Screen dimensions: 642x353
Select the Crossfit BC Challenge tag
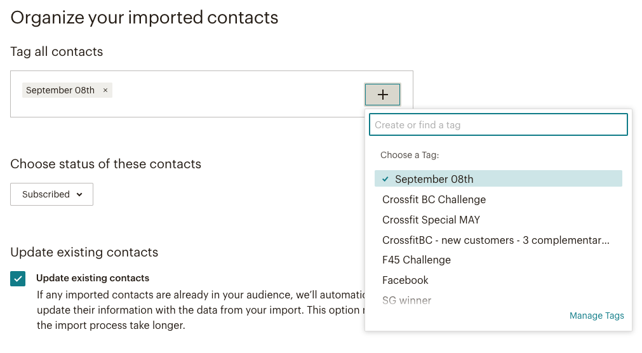point(434,199)
